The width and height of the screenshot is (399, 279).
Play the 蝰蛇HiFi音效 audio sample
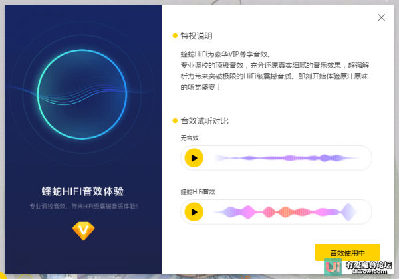(194, 212)
